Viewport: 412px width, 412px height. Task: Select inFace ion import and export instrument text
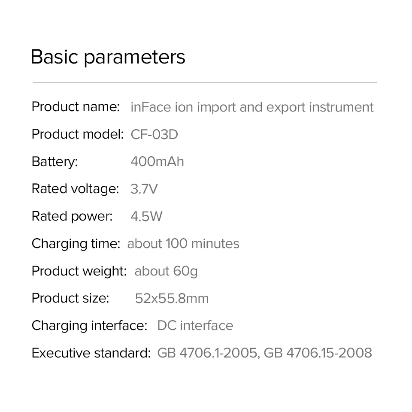[252, 107]
